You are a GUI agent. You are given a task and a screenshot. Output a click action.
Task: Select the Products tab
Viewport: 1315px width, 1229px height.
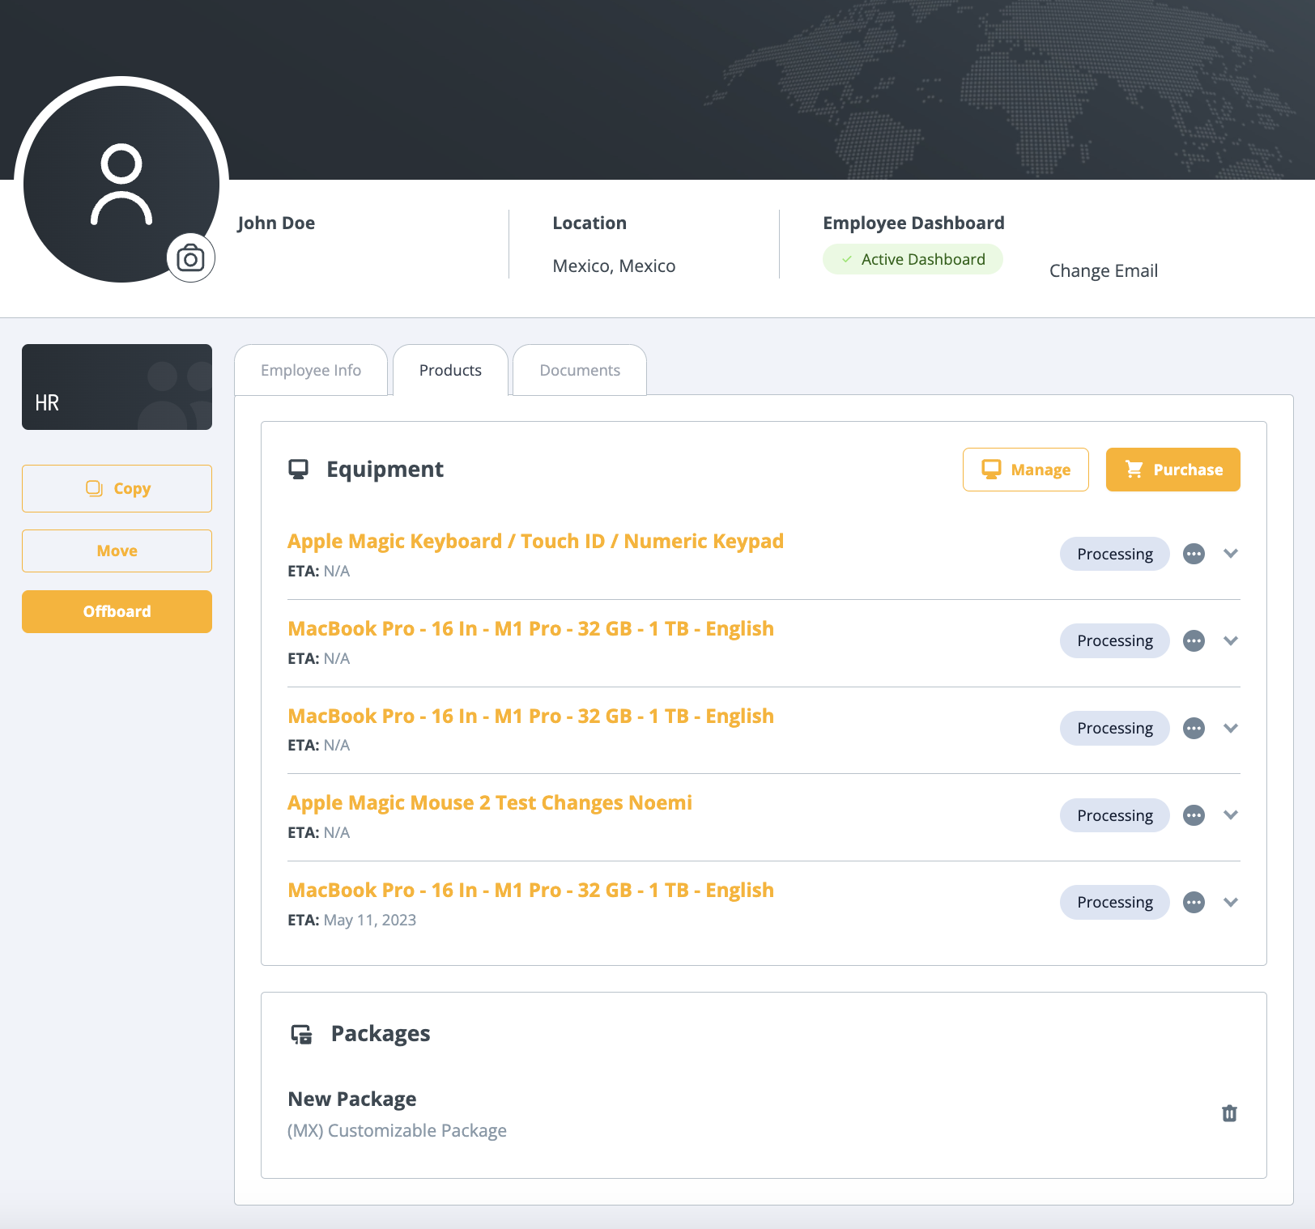[x=450, y=370]
